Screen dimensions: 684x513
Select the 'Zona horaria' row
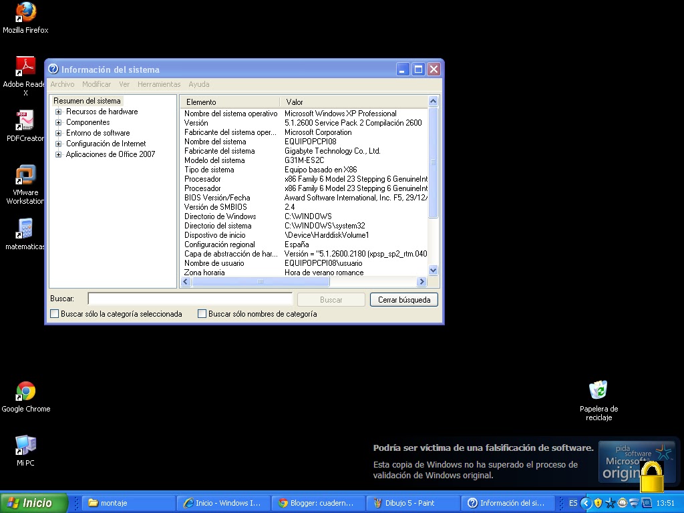click(305, 273)
